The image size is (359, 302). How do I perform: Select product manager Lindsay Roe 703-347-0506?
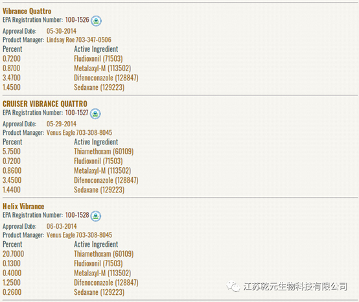point(79,40)
